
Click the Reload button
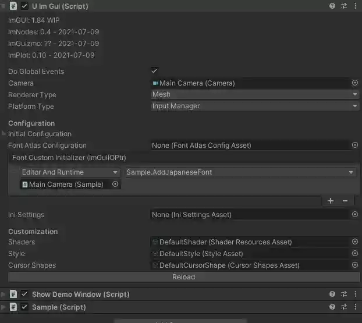click(x=184, y=277)
